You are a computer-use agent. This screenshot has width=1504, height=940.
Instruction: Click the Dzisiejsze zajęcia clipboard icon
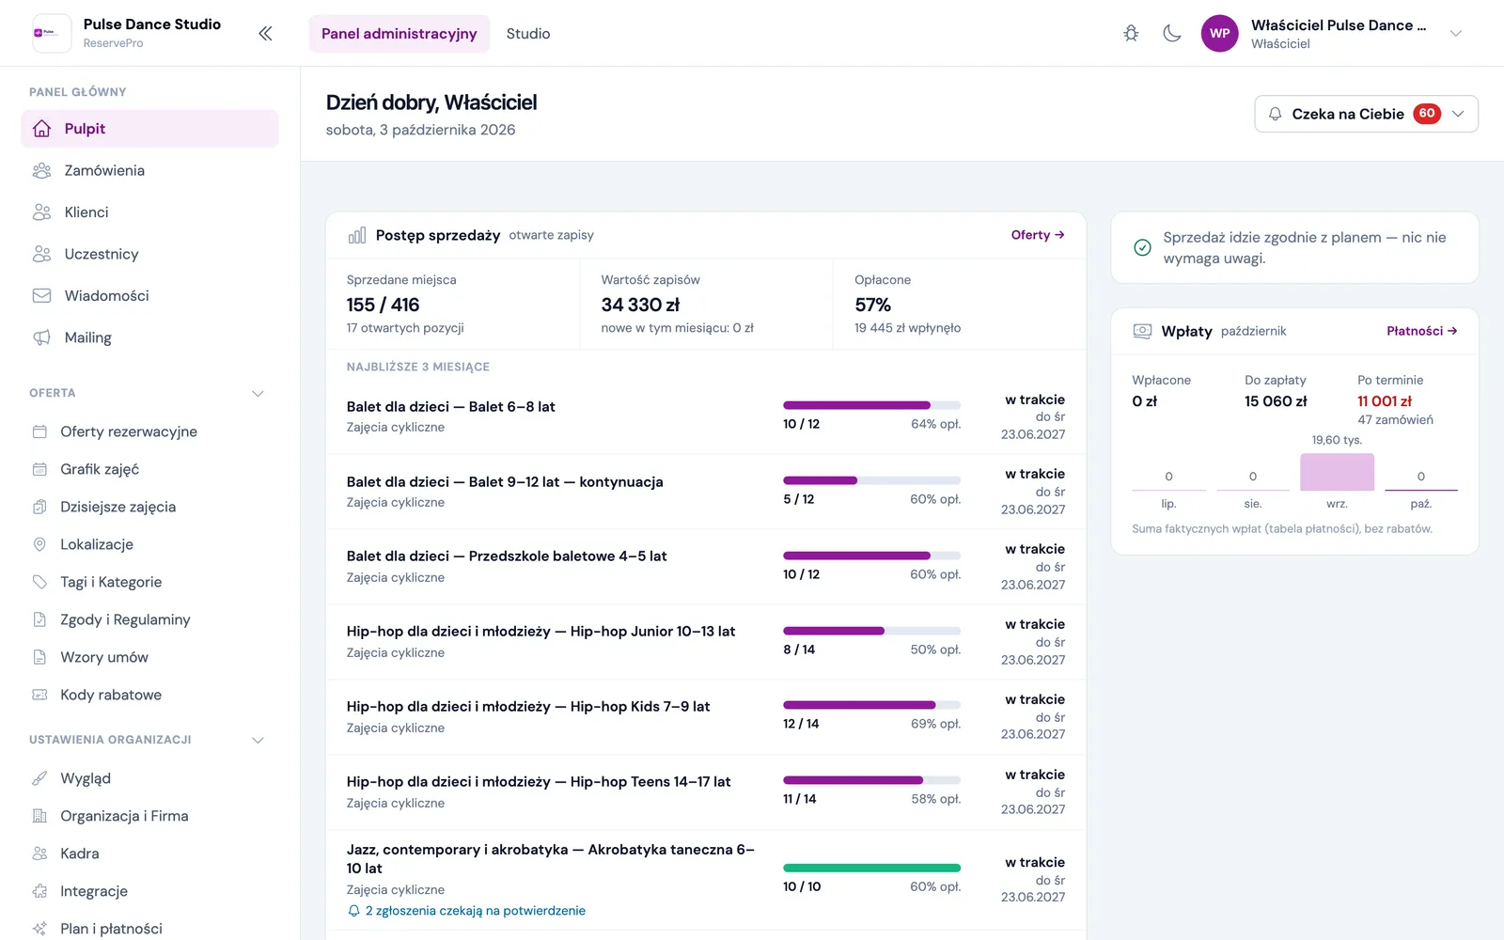[39, 507]
